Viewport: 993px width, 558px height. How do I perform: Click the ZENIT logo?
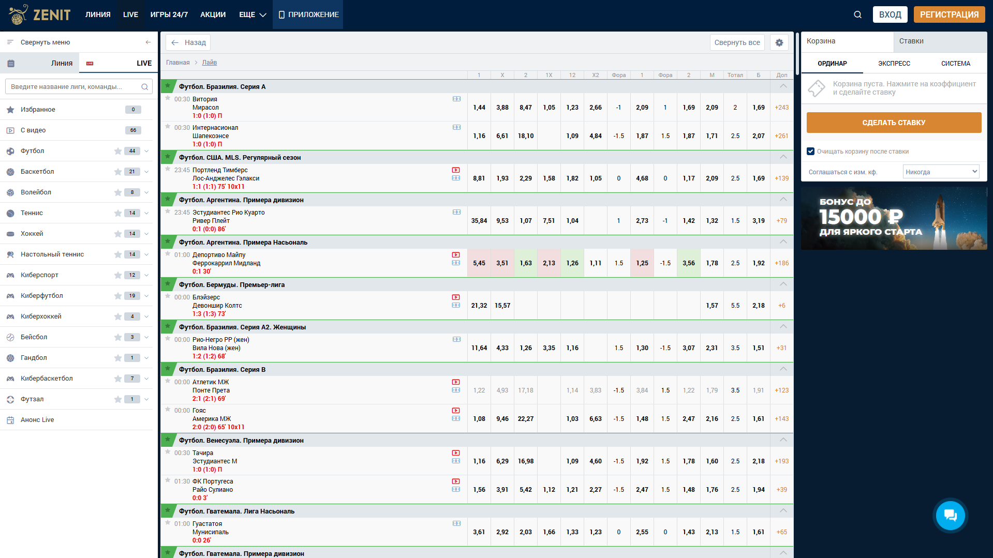point(40,14)
